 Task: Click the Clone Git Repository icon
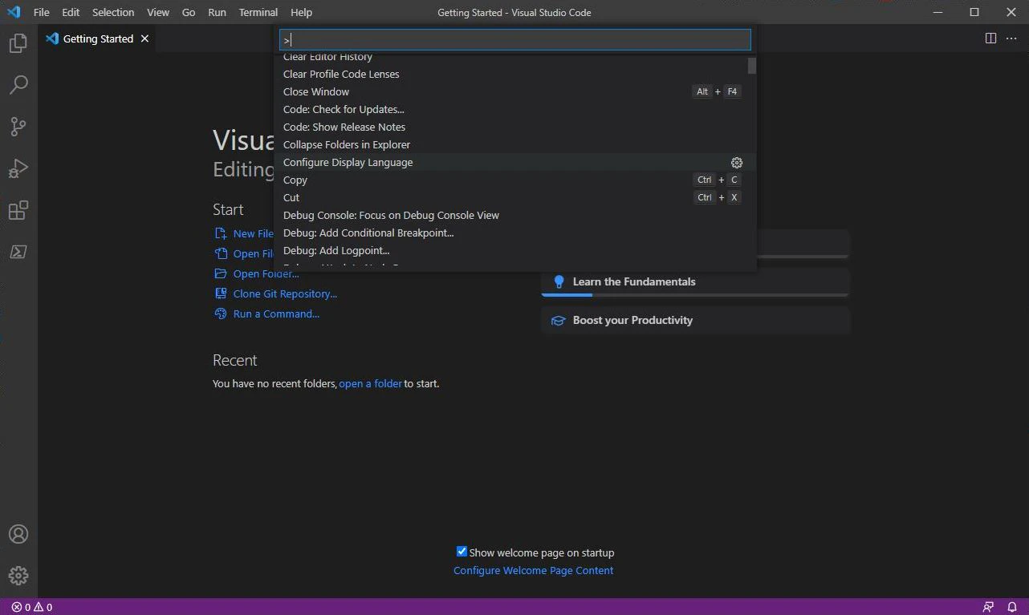pos(221,293)
